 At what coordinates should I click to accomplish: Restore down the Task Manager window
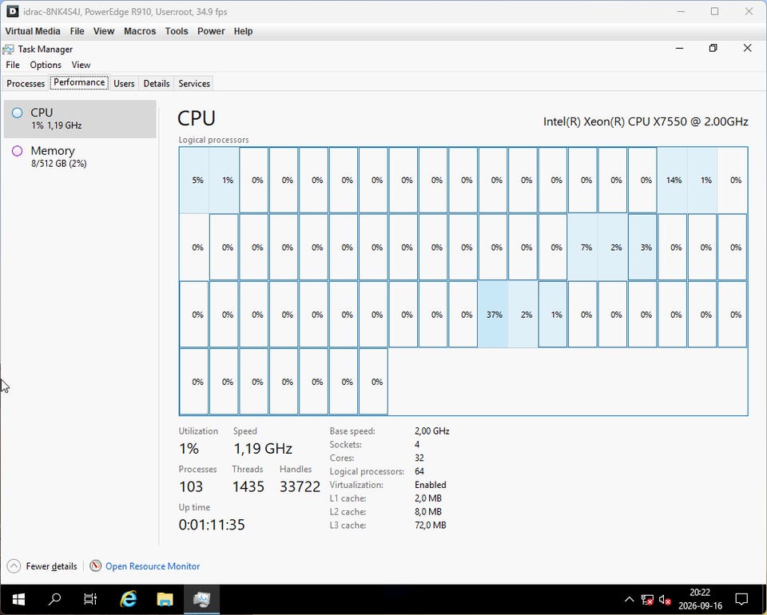713,48
